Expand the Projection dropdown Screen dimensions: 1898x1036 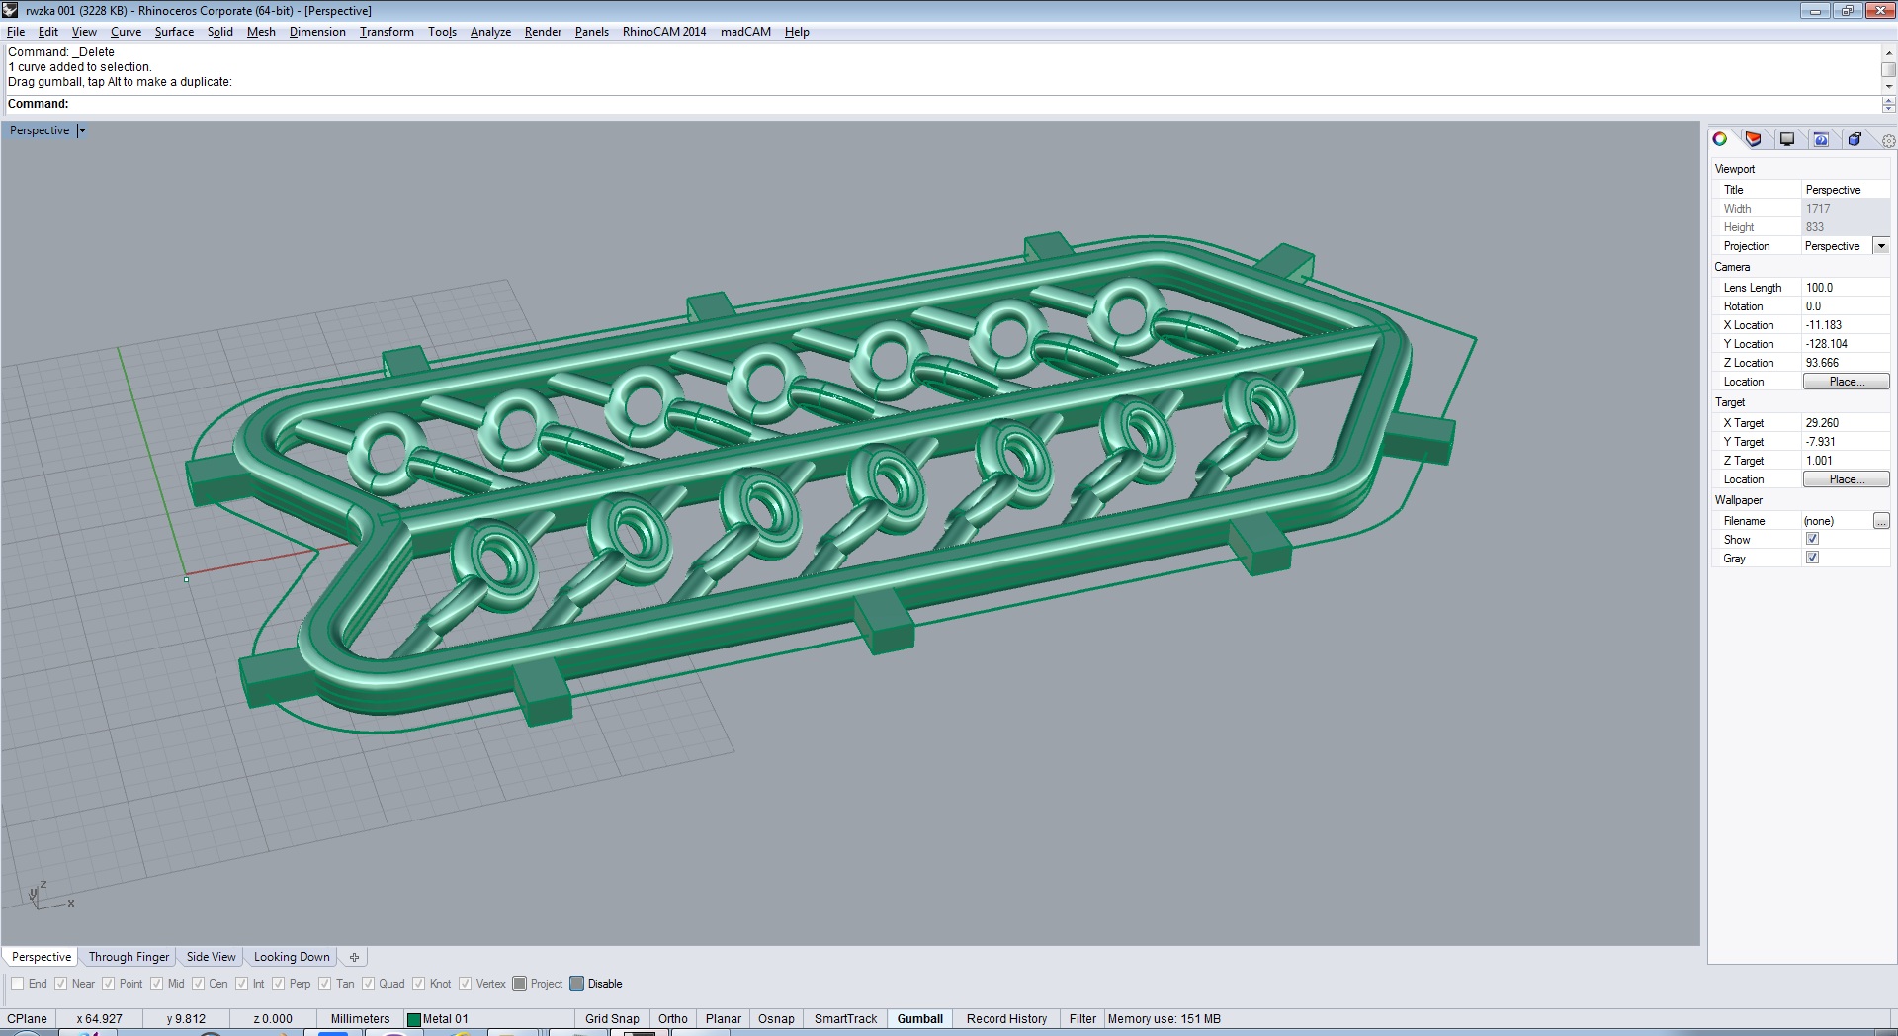[x=1881, y=246]
